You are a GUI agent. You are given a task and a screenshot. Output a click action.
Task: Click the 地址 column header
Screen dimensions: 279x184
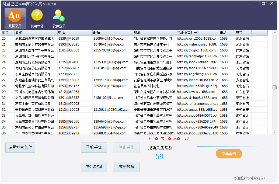pos(154,33)
